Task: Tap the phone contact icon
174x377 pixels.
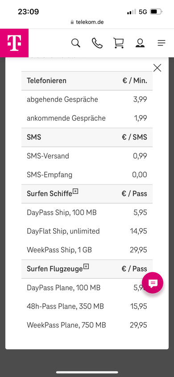Action: coord(97,43)
